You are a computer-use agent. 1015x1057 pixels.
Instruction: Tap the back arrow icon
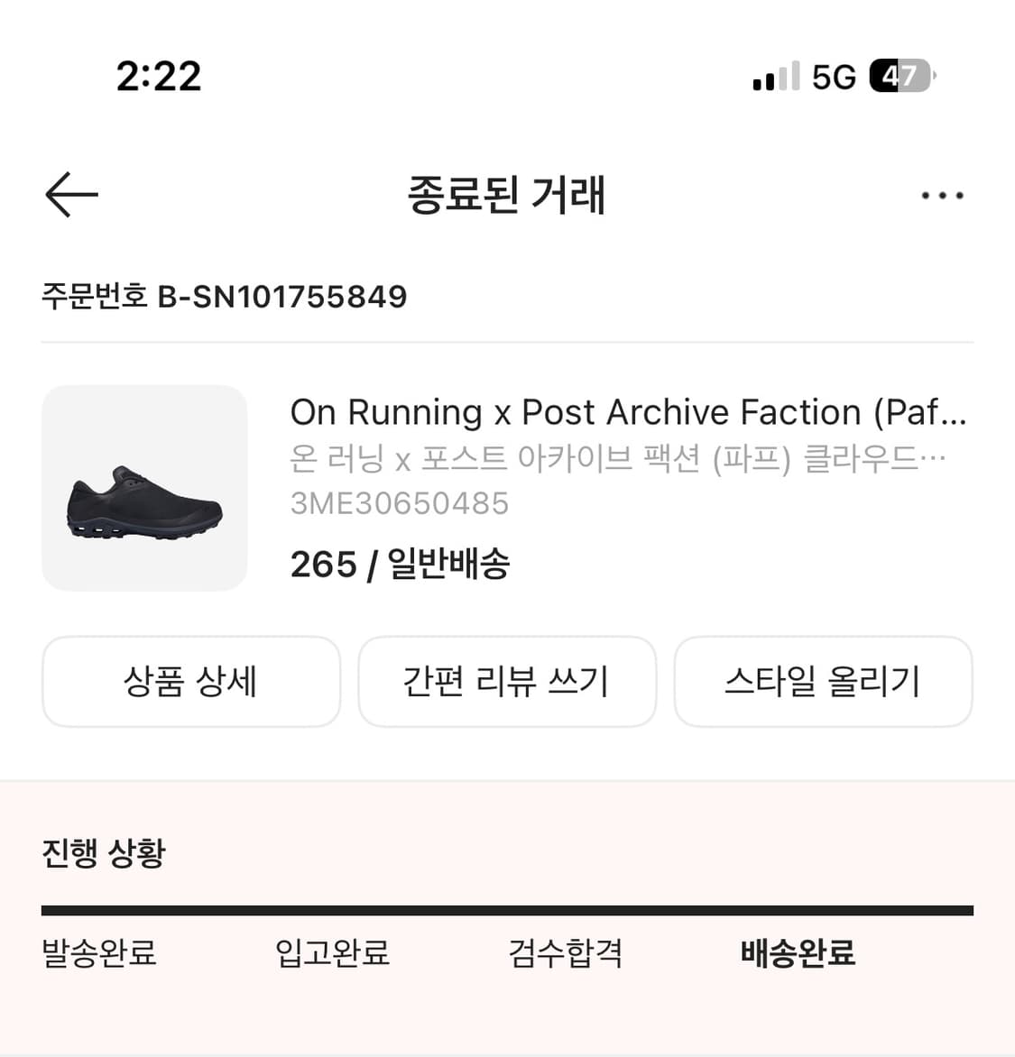point(71,195)
